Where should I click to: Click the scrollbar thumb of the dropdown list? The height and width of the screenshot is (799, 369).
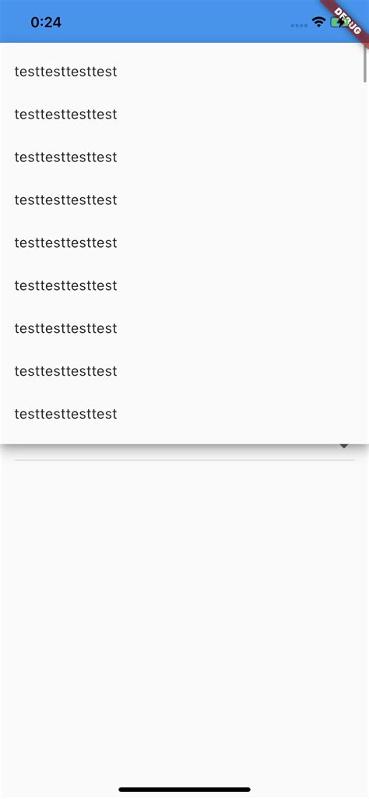click(x=364, y=65)
